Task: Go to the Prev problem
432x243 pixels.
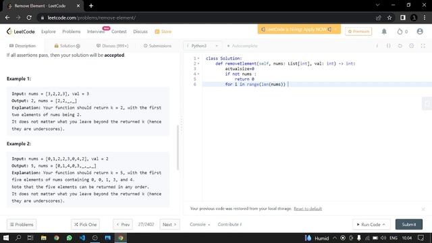Action: tap(123, 225)
